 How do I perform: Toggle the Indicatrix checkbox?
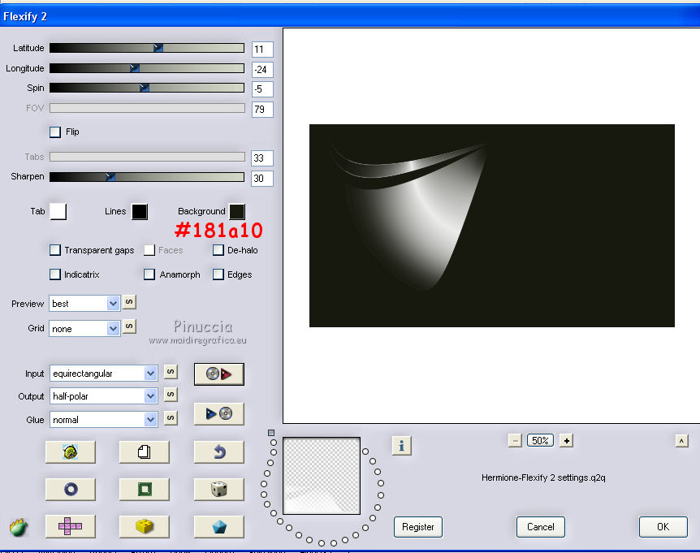tap(55, 274)
